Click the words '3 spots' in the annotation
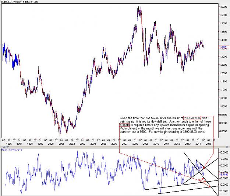The image size is (230, 196). pyautogui.click(x=125, y=125)
